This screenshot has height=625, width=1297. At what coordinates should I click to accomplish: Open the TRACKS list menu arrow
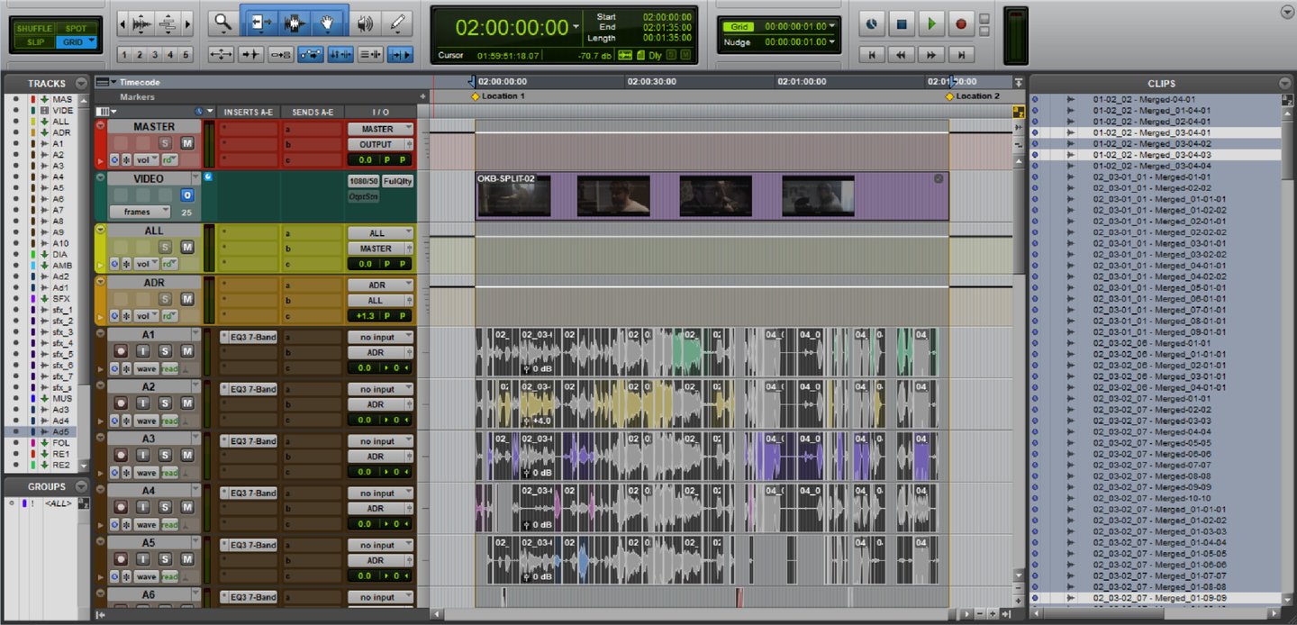click(x=82, y=83)
